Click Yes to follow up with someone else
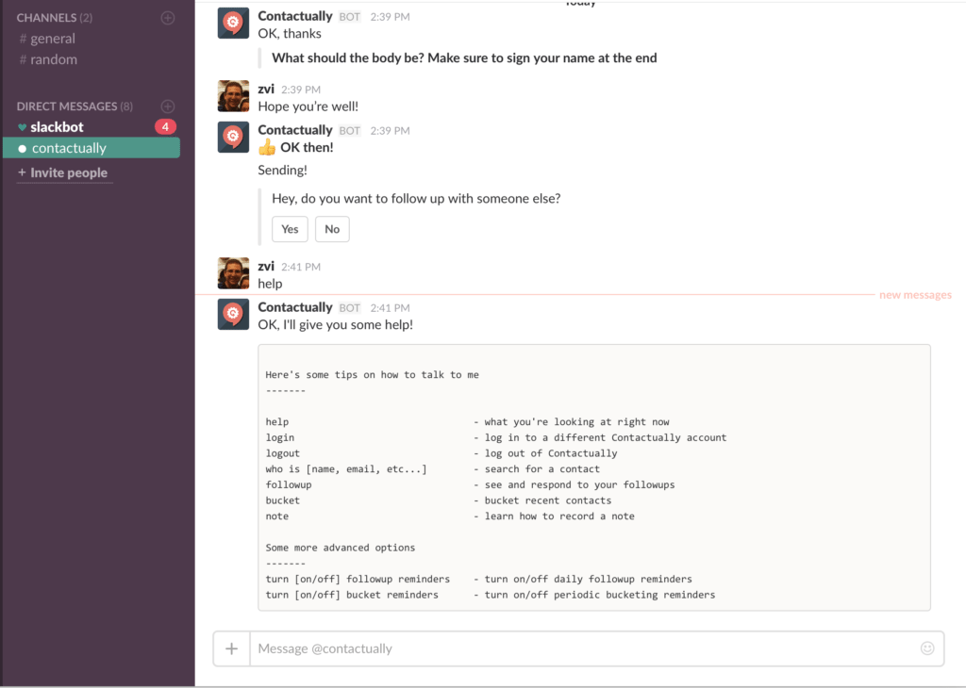 coord(290,229)
